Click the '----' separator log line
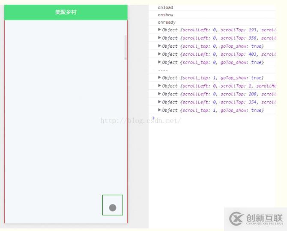The height and width of the screenshot is (231, 287). point(163,70)
